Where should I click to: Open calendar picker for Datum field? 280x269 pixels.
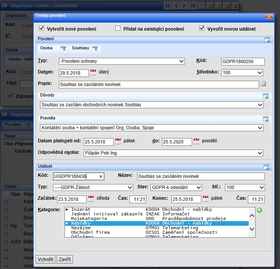coord(93,72)
